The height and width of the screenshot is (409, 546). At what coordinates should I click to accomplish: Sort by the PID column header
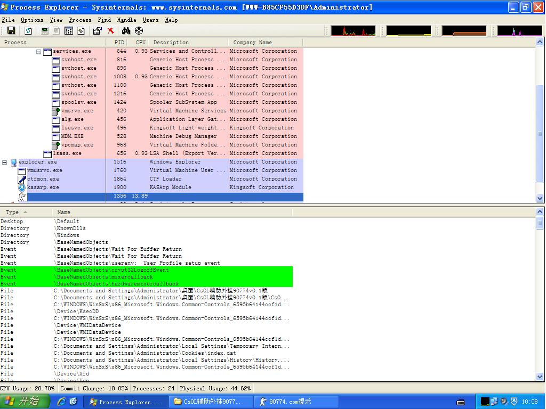pyautogui.click(x=116, y=43)
